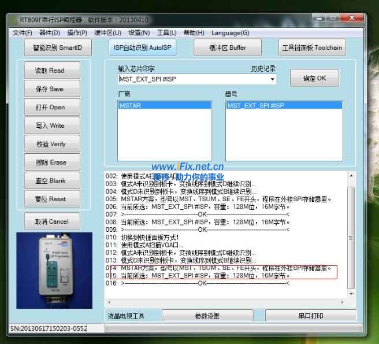Screen dimensions: 379x344
Task: Switch to the 参数设置 tab
Action: 207,316
